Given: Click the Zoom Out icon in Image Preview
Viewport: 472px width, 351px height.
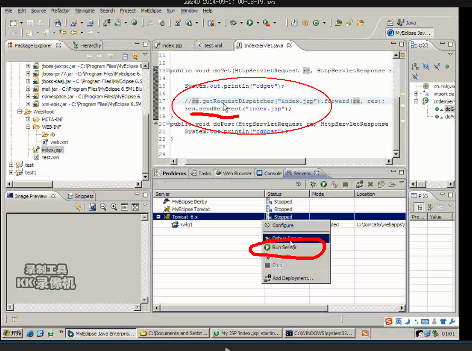Looking at the screenshot, I should click(x=103, y=207).
